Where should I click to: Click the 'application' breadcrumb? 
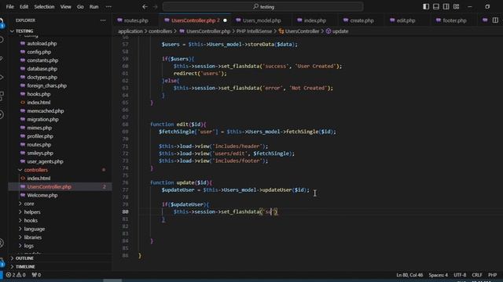130,31
